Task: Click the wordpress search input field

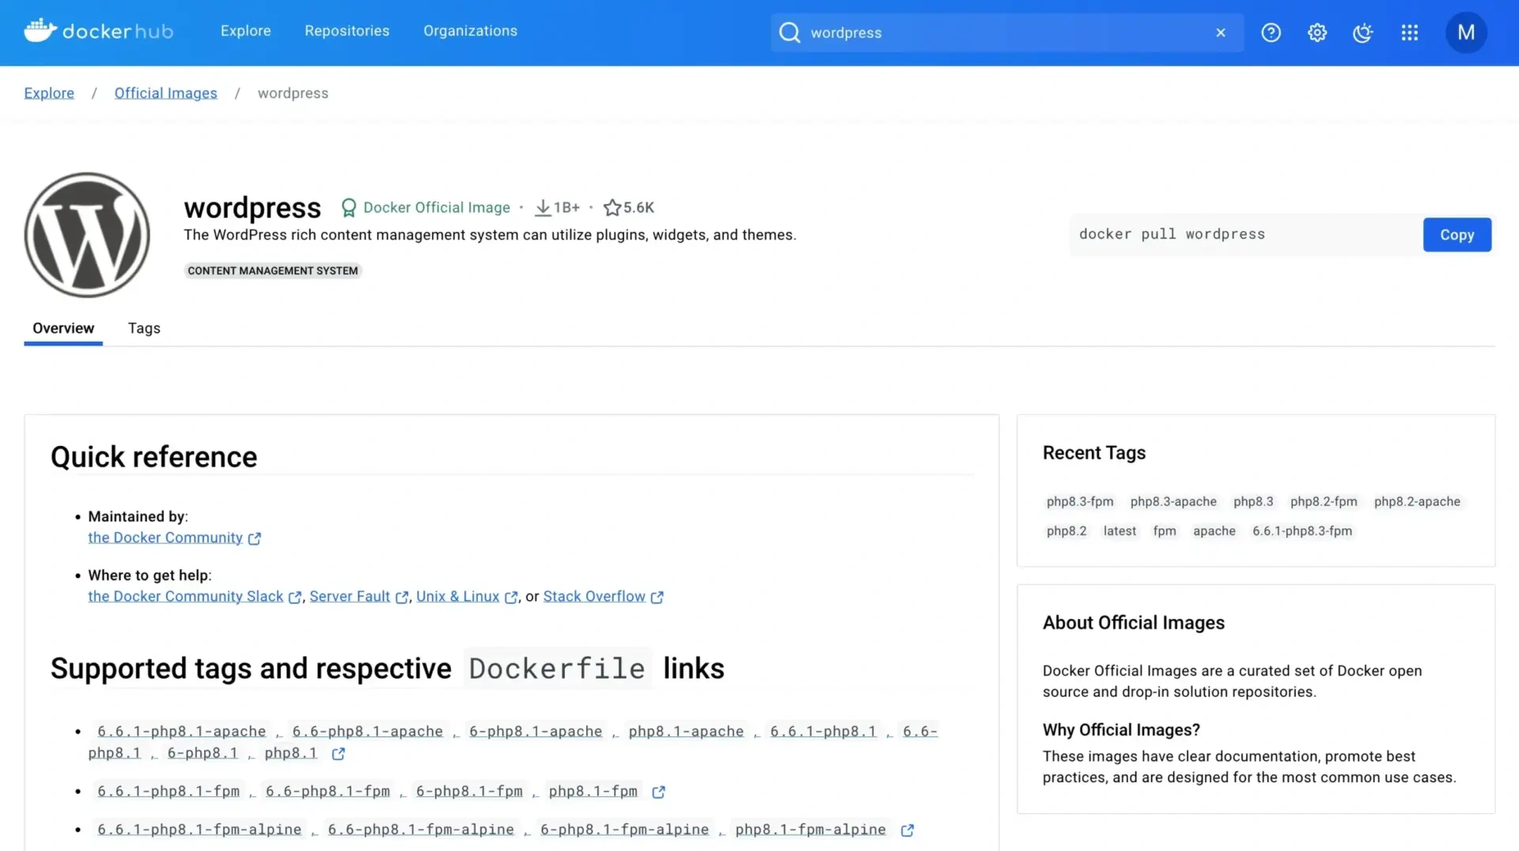Action: pyautogui.click(x=1005, y=32)
